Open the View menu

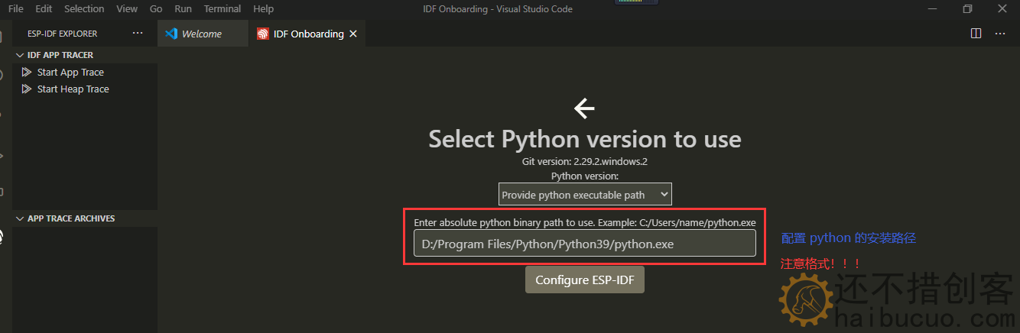coord(127,9)
